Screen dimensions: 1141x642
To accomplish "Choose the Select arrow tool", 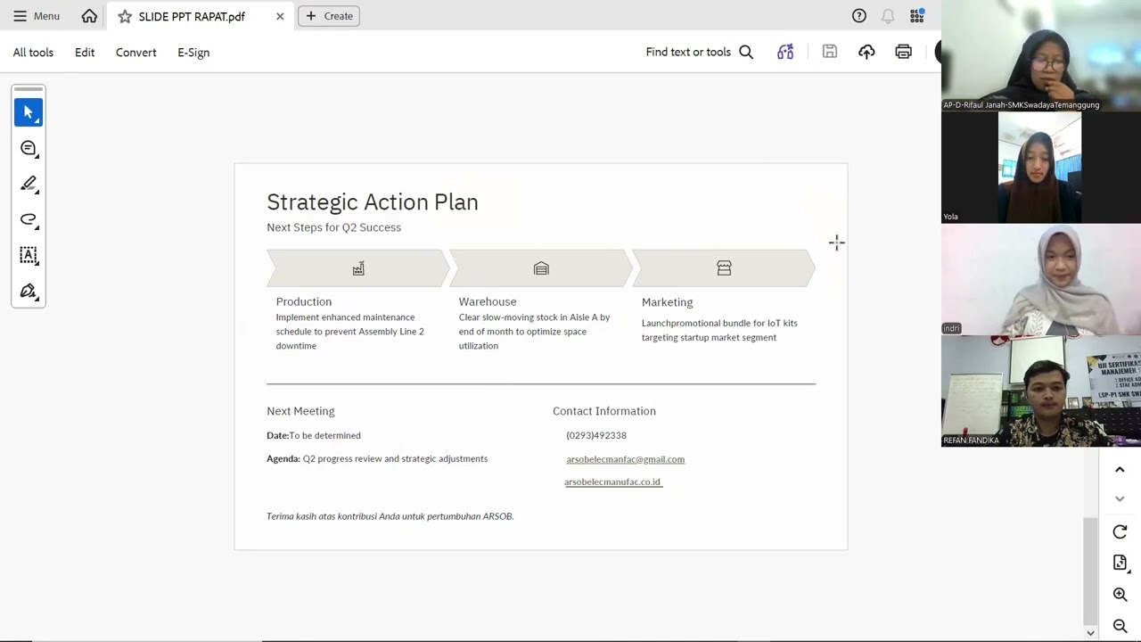I will [x=29, y=112].
